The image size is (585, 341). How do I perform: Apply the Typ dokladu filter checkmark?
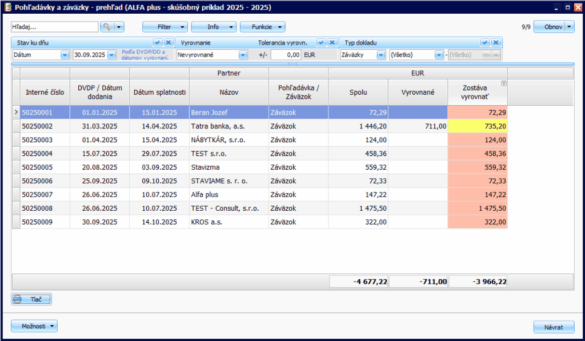[485, 42]
